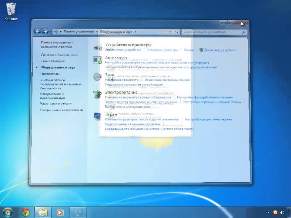The image size is (291, 218).
Task: Open recent pages dropdown beside Forward button
Action: coord(51,32)
